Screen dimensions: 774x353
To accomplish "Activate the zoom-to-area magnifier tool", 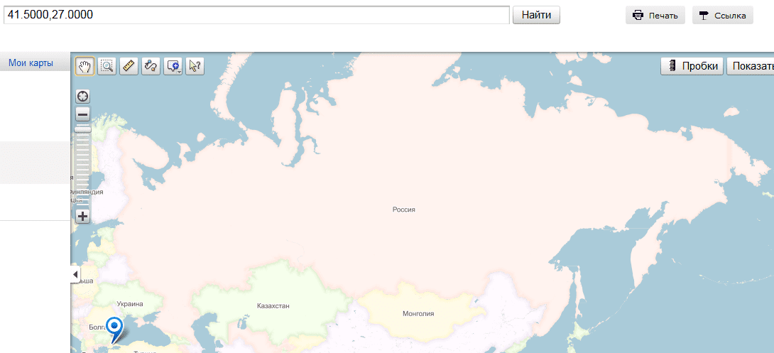I will [x=107, y=66].
